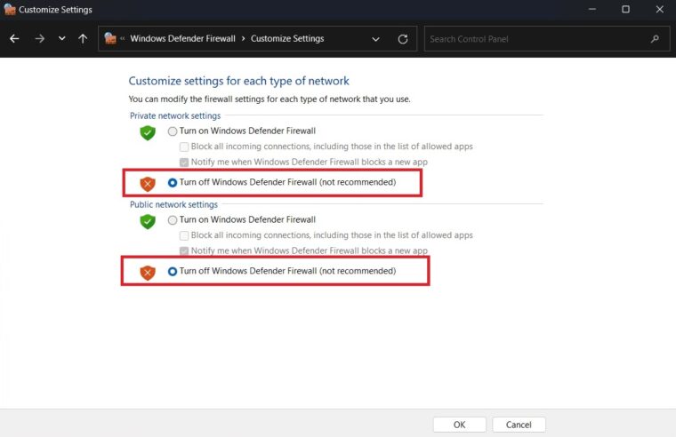
Task: Expand the breadcrumb arrow after Windows Defender Firewall
Action: pos(243,39)
